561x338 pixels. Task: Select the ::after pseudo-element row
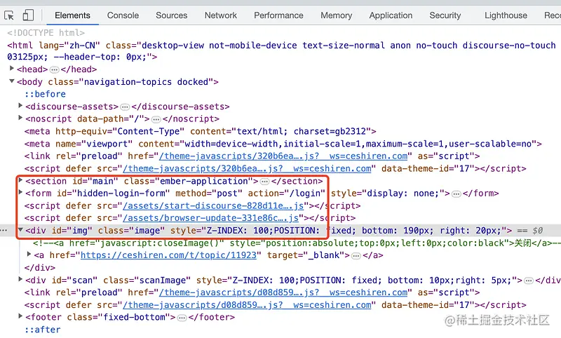pyautogui.click(x=43, y=330)
